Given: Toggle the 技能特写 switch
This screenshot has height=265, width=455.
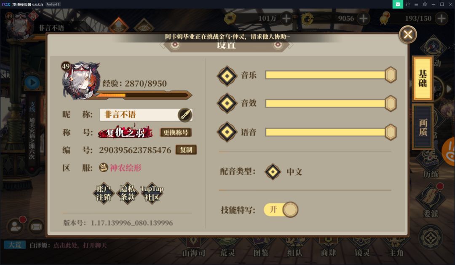Looking at the screenshot, I should click(x=281, y=209).
